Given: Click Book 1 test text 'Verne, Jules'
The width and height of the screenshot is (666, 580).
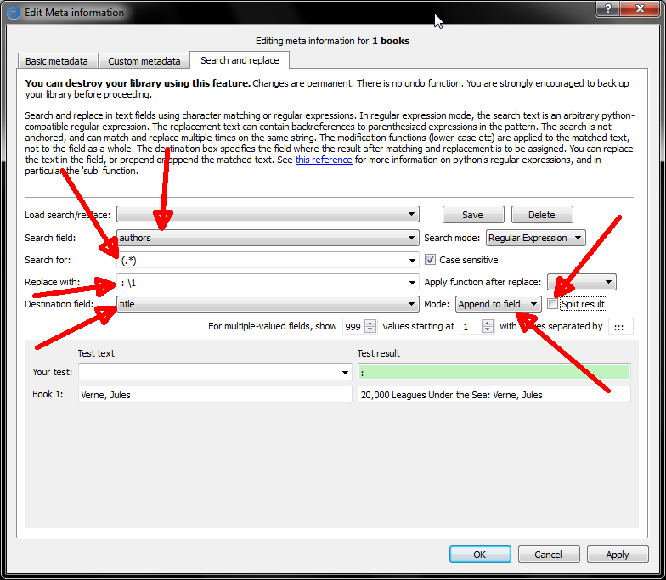Looking at the screenshot, I should coord(215,394).
